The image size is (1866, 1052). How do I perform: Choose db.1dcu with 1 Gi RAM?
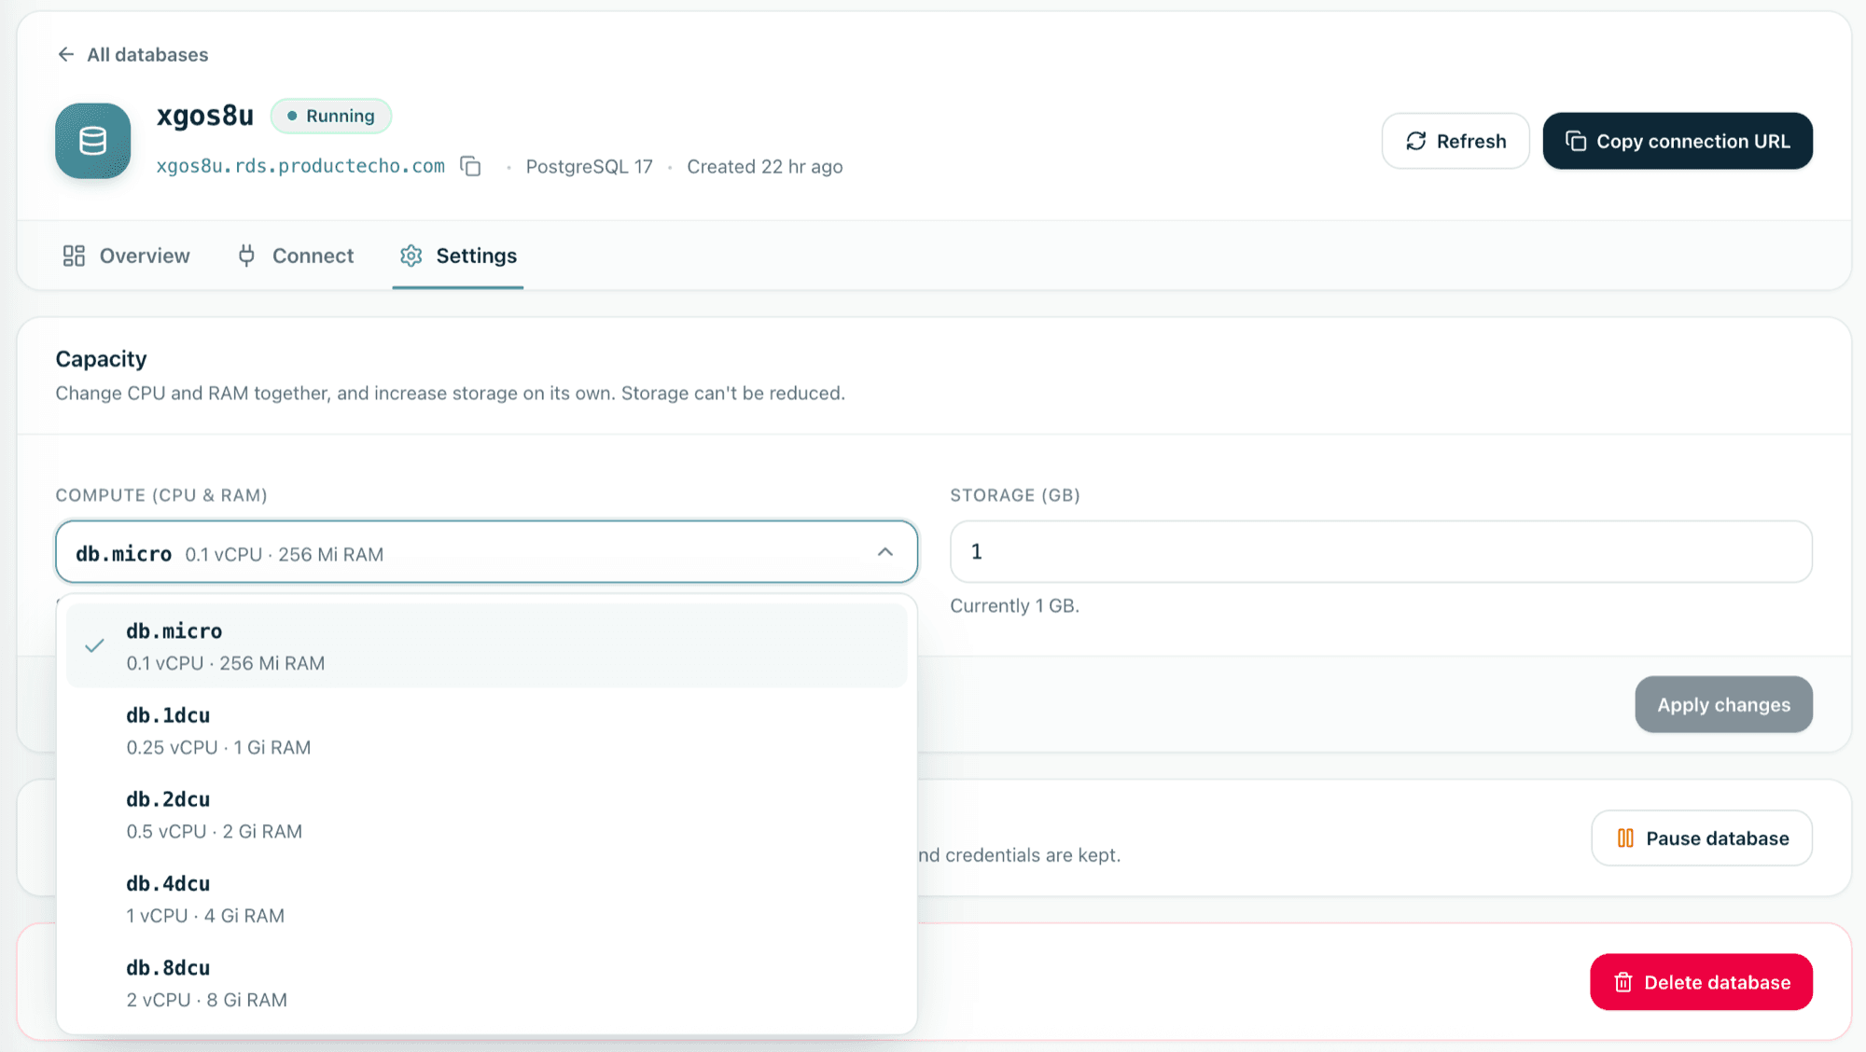pos(486,730)
